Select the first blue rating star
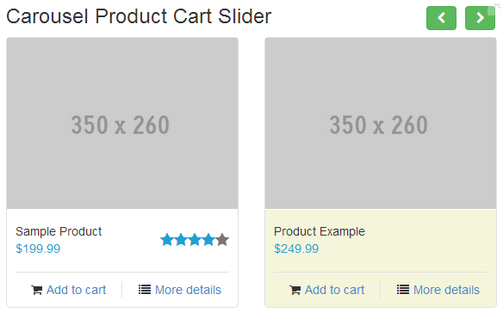 click(x=167, y=240)
